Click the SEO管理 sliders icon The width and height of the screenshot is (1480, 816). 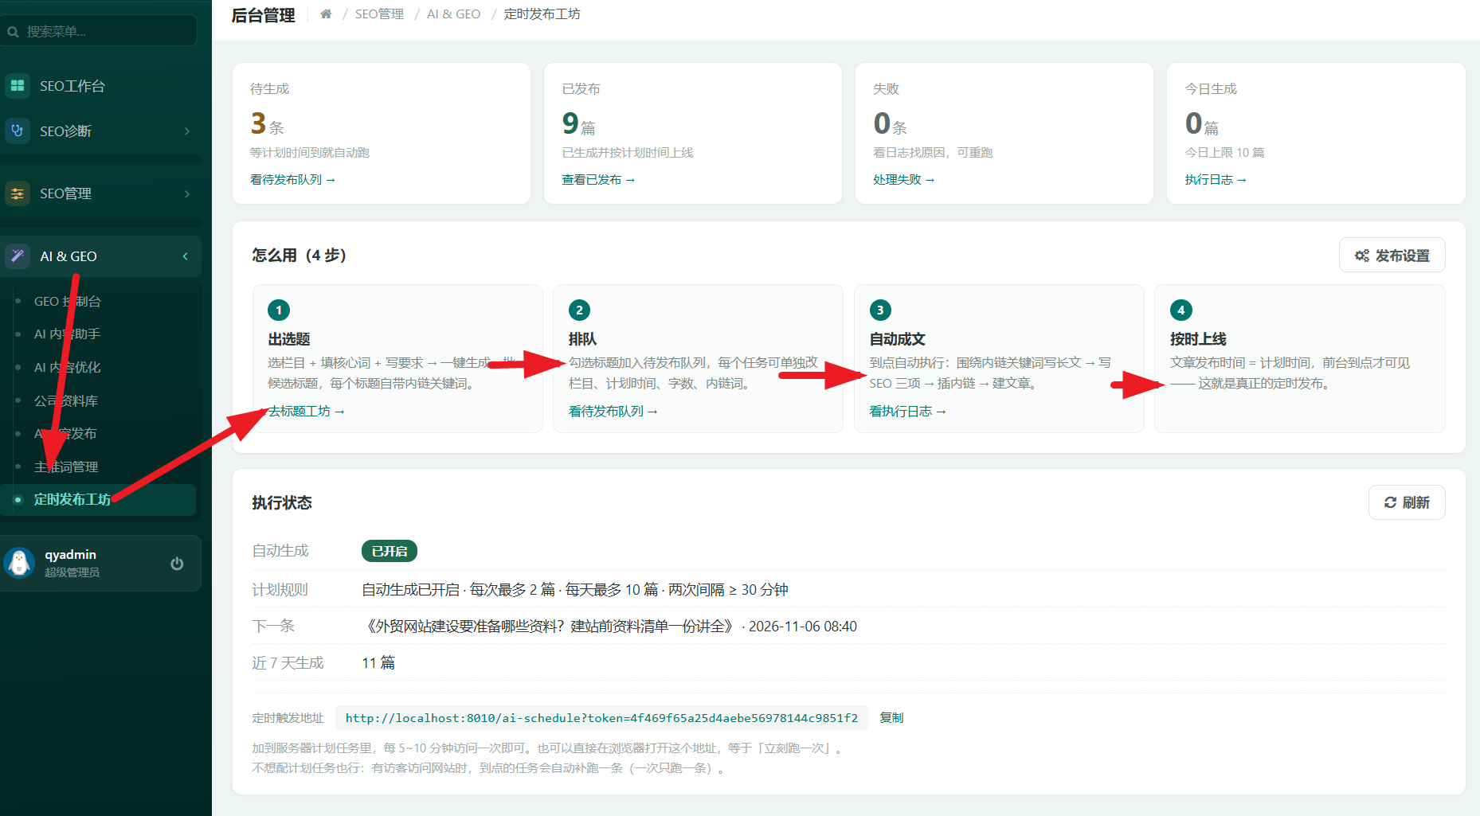point(18,193)
